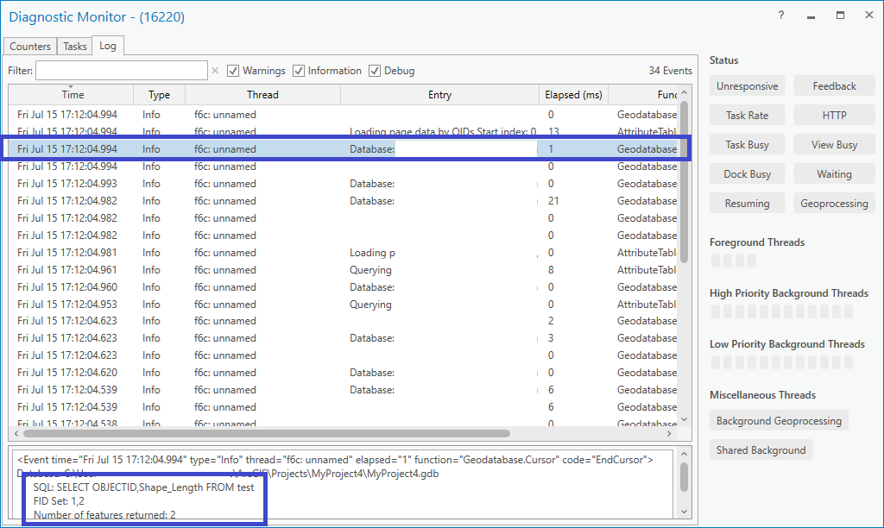Select Background Geoprocessing under Miscellaneous Threads
Viewport: 884px width, 528px height.
pos(779,420)
